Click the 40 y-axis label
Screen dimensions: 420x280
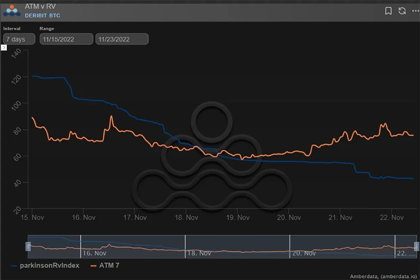click(x=17, y=183)
